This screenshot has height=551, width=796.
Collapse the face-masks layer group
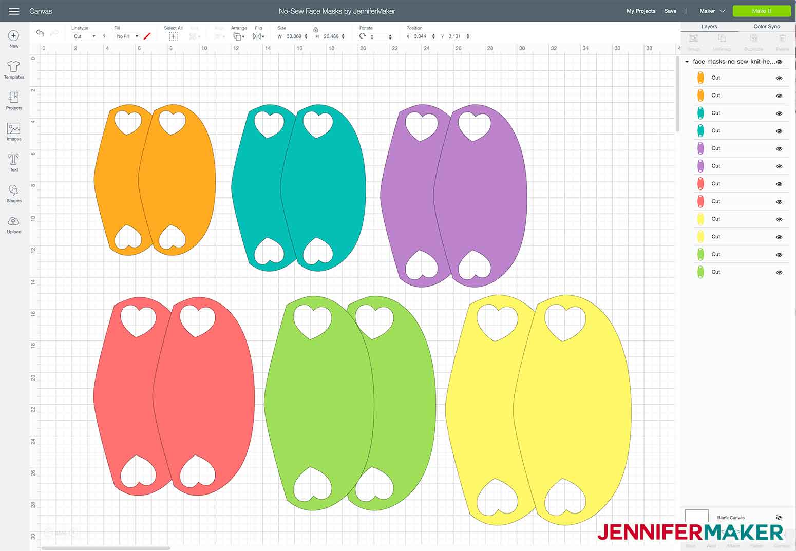(687, 62)
